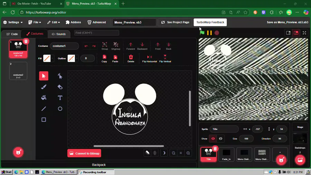Show the sprite with eye icon

point(213,138)
